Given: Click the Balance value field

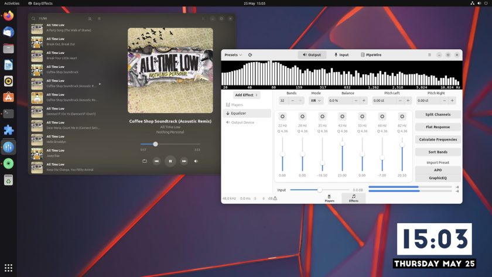Looking at the screenshot, I should coord(340,101).
